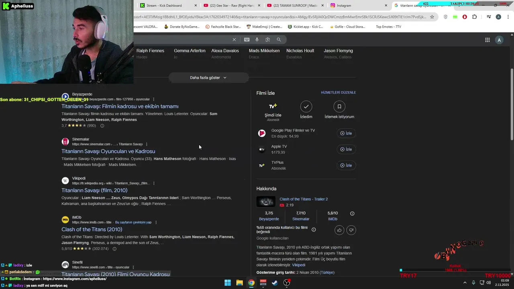Viewport: 514px width, 289px height.
Task: Watch now on TV+ Şimdi izle
Action: point(273,111)
